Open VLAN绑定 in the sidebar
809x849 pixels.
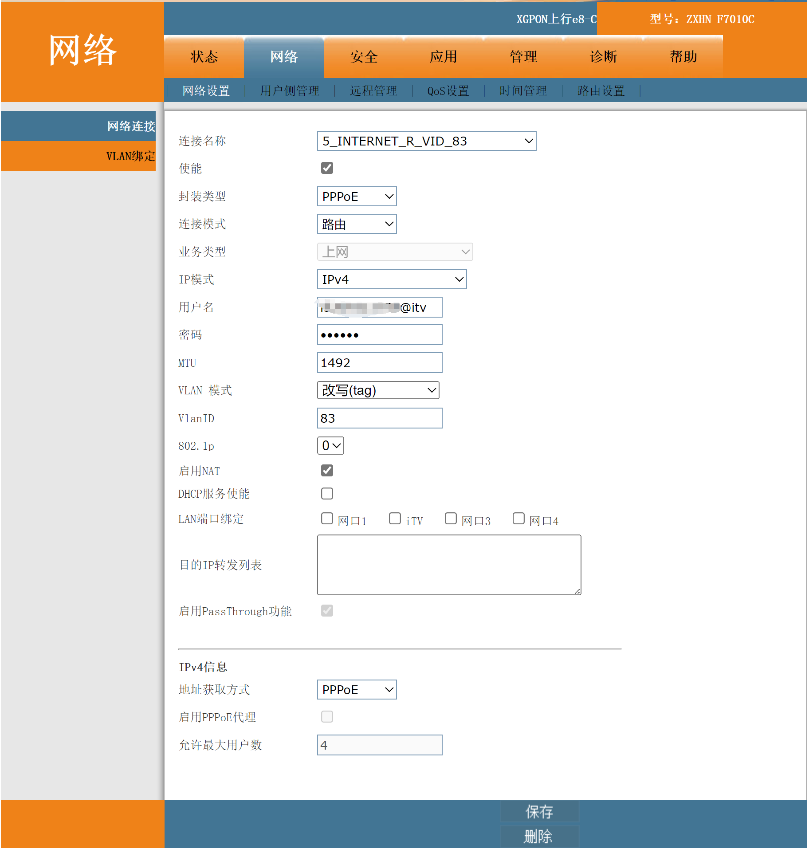click(x=130, y=156)
